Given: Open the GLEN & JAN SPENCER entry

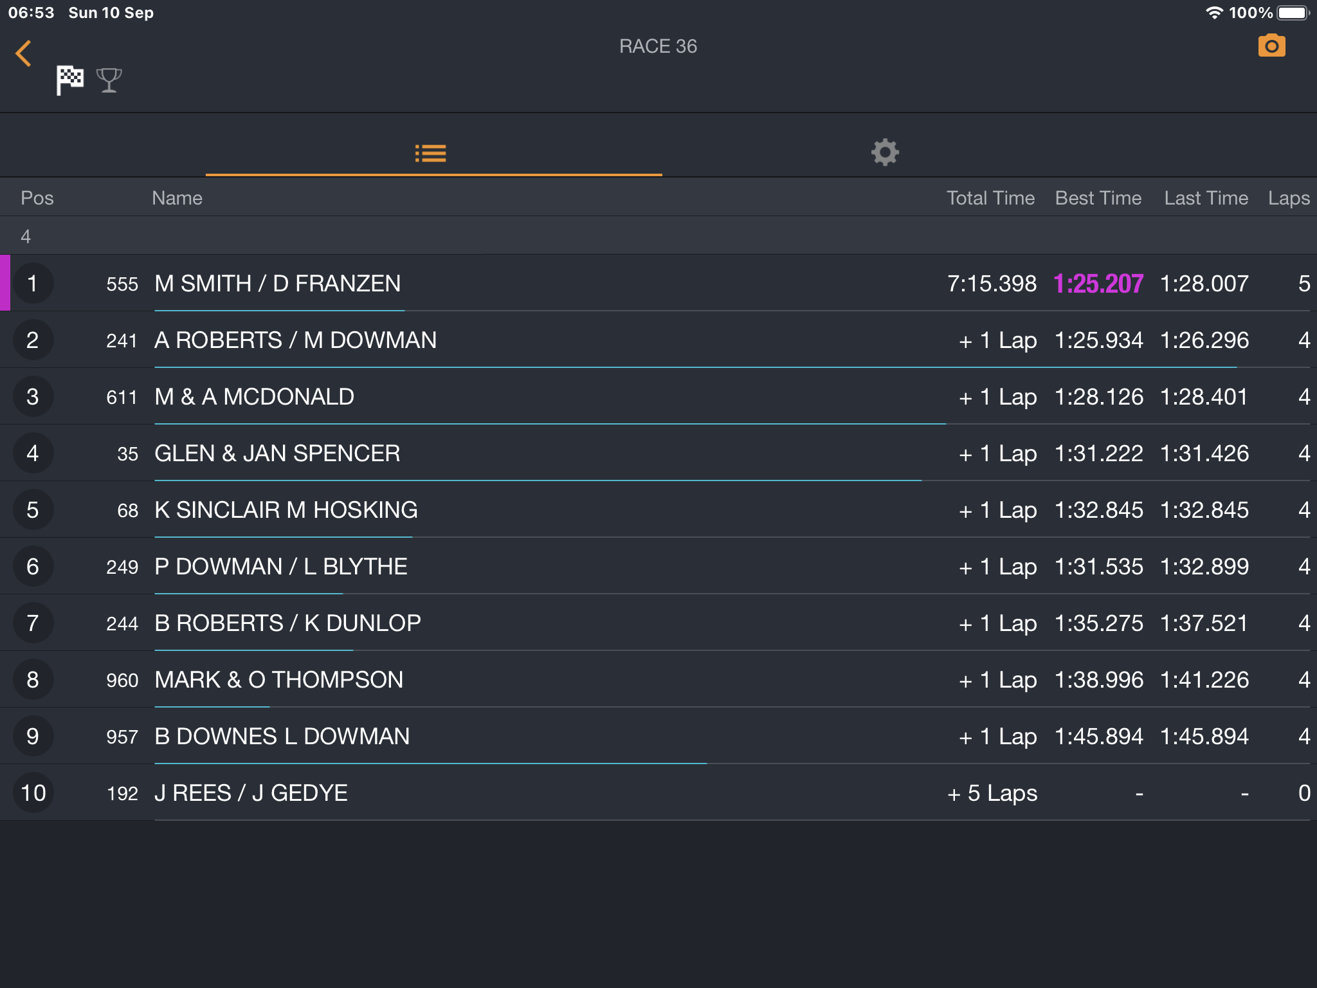Looking at the screenshot, I should [x=658, y=453].
